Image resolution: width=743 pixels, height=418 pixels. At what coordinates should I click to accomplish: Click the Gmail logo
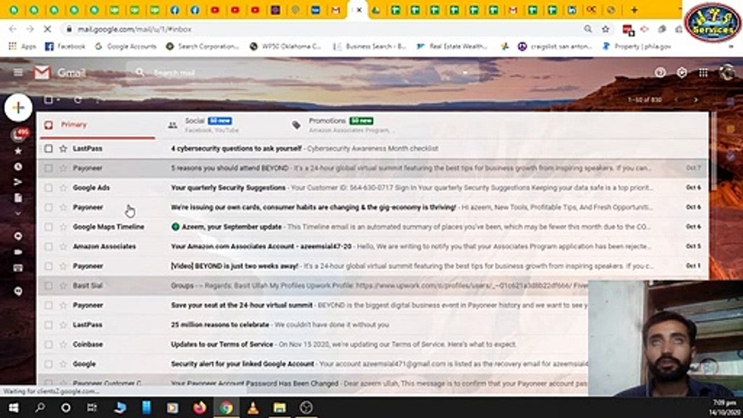pyautogui.click(x=60, y=73)
